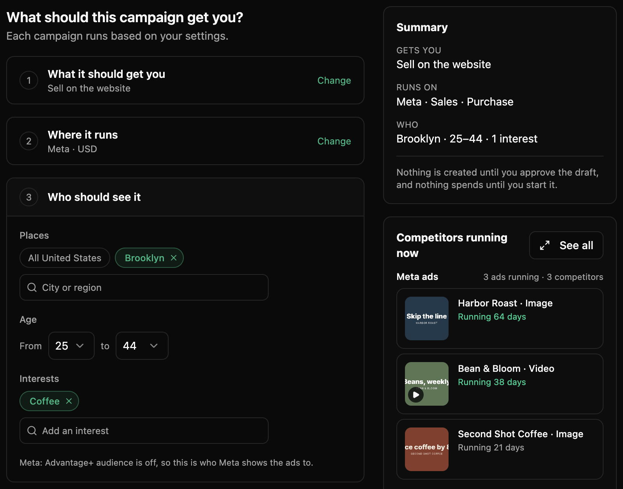Click the What it should get you title
Image resolution: width=623 pixels, height=489 pixels.
[x=106, y=74]
